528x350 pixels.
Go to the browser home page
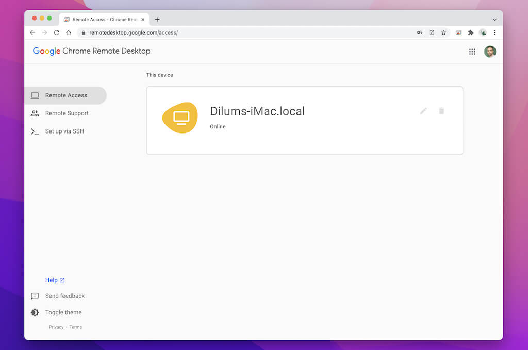(x=69, y=32)
